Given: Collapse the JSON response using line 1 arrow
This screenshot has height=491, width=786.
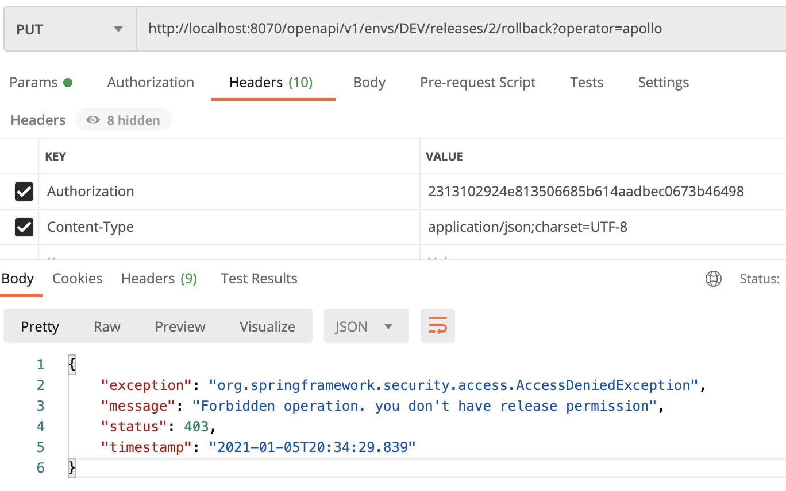Looking at the screenshot, I should pyautogui.click(x=71, y=364).
